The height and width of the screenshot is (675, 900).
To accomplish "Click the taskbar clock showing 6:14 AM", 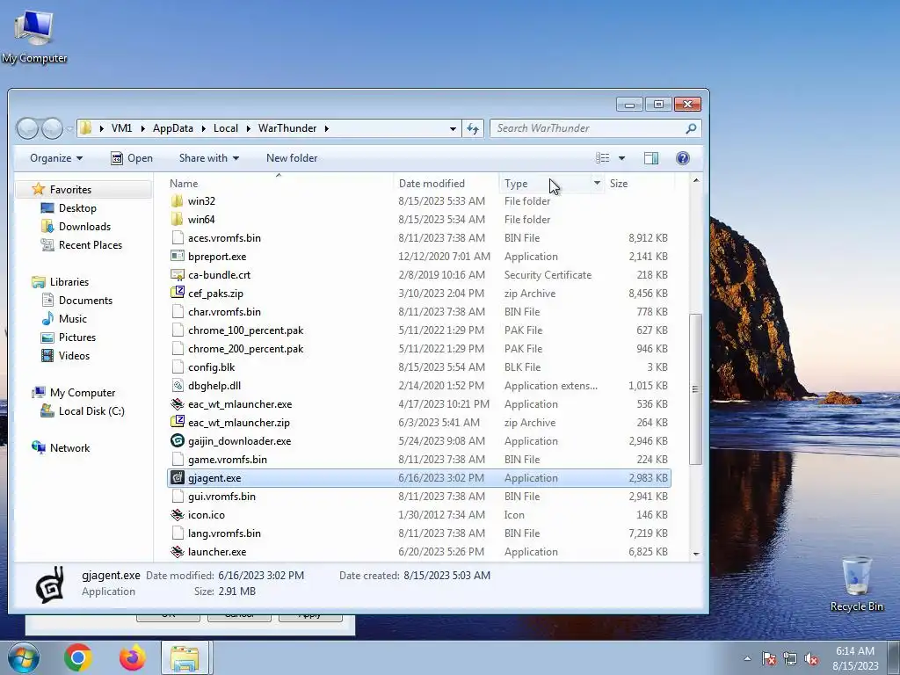I will click(x=855, y=658).
